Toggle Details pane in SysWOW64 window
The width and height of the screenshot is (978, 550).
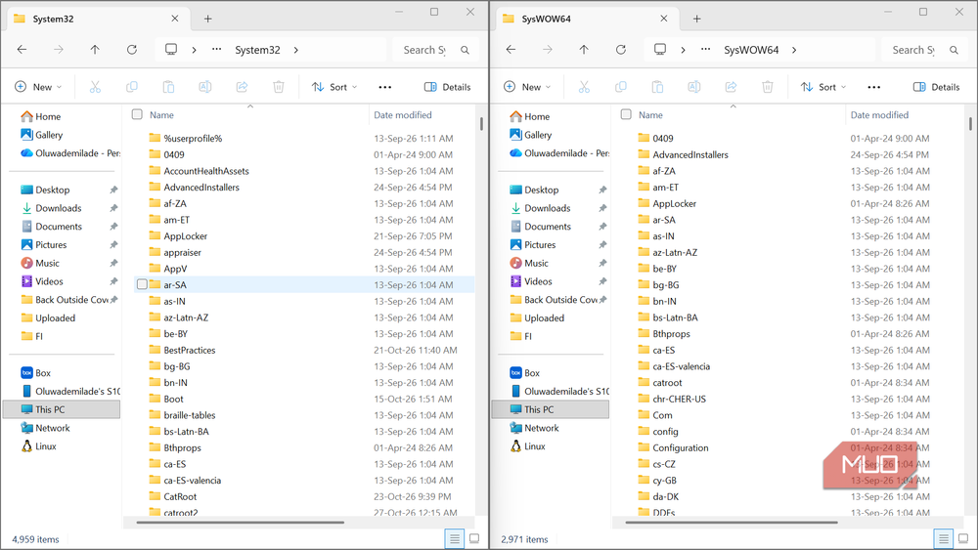[936, 87]
